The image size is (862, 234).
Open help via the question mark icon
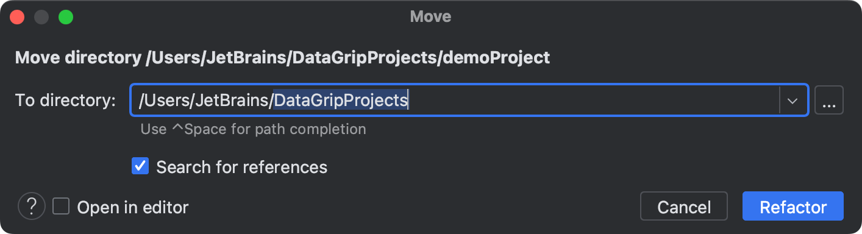click(32, 207)
